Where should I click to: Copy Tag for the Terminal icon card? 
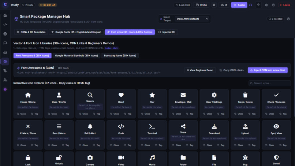coord(158,145)
